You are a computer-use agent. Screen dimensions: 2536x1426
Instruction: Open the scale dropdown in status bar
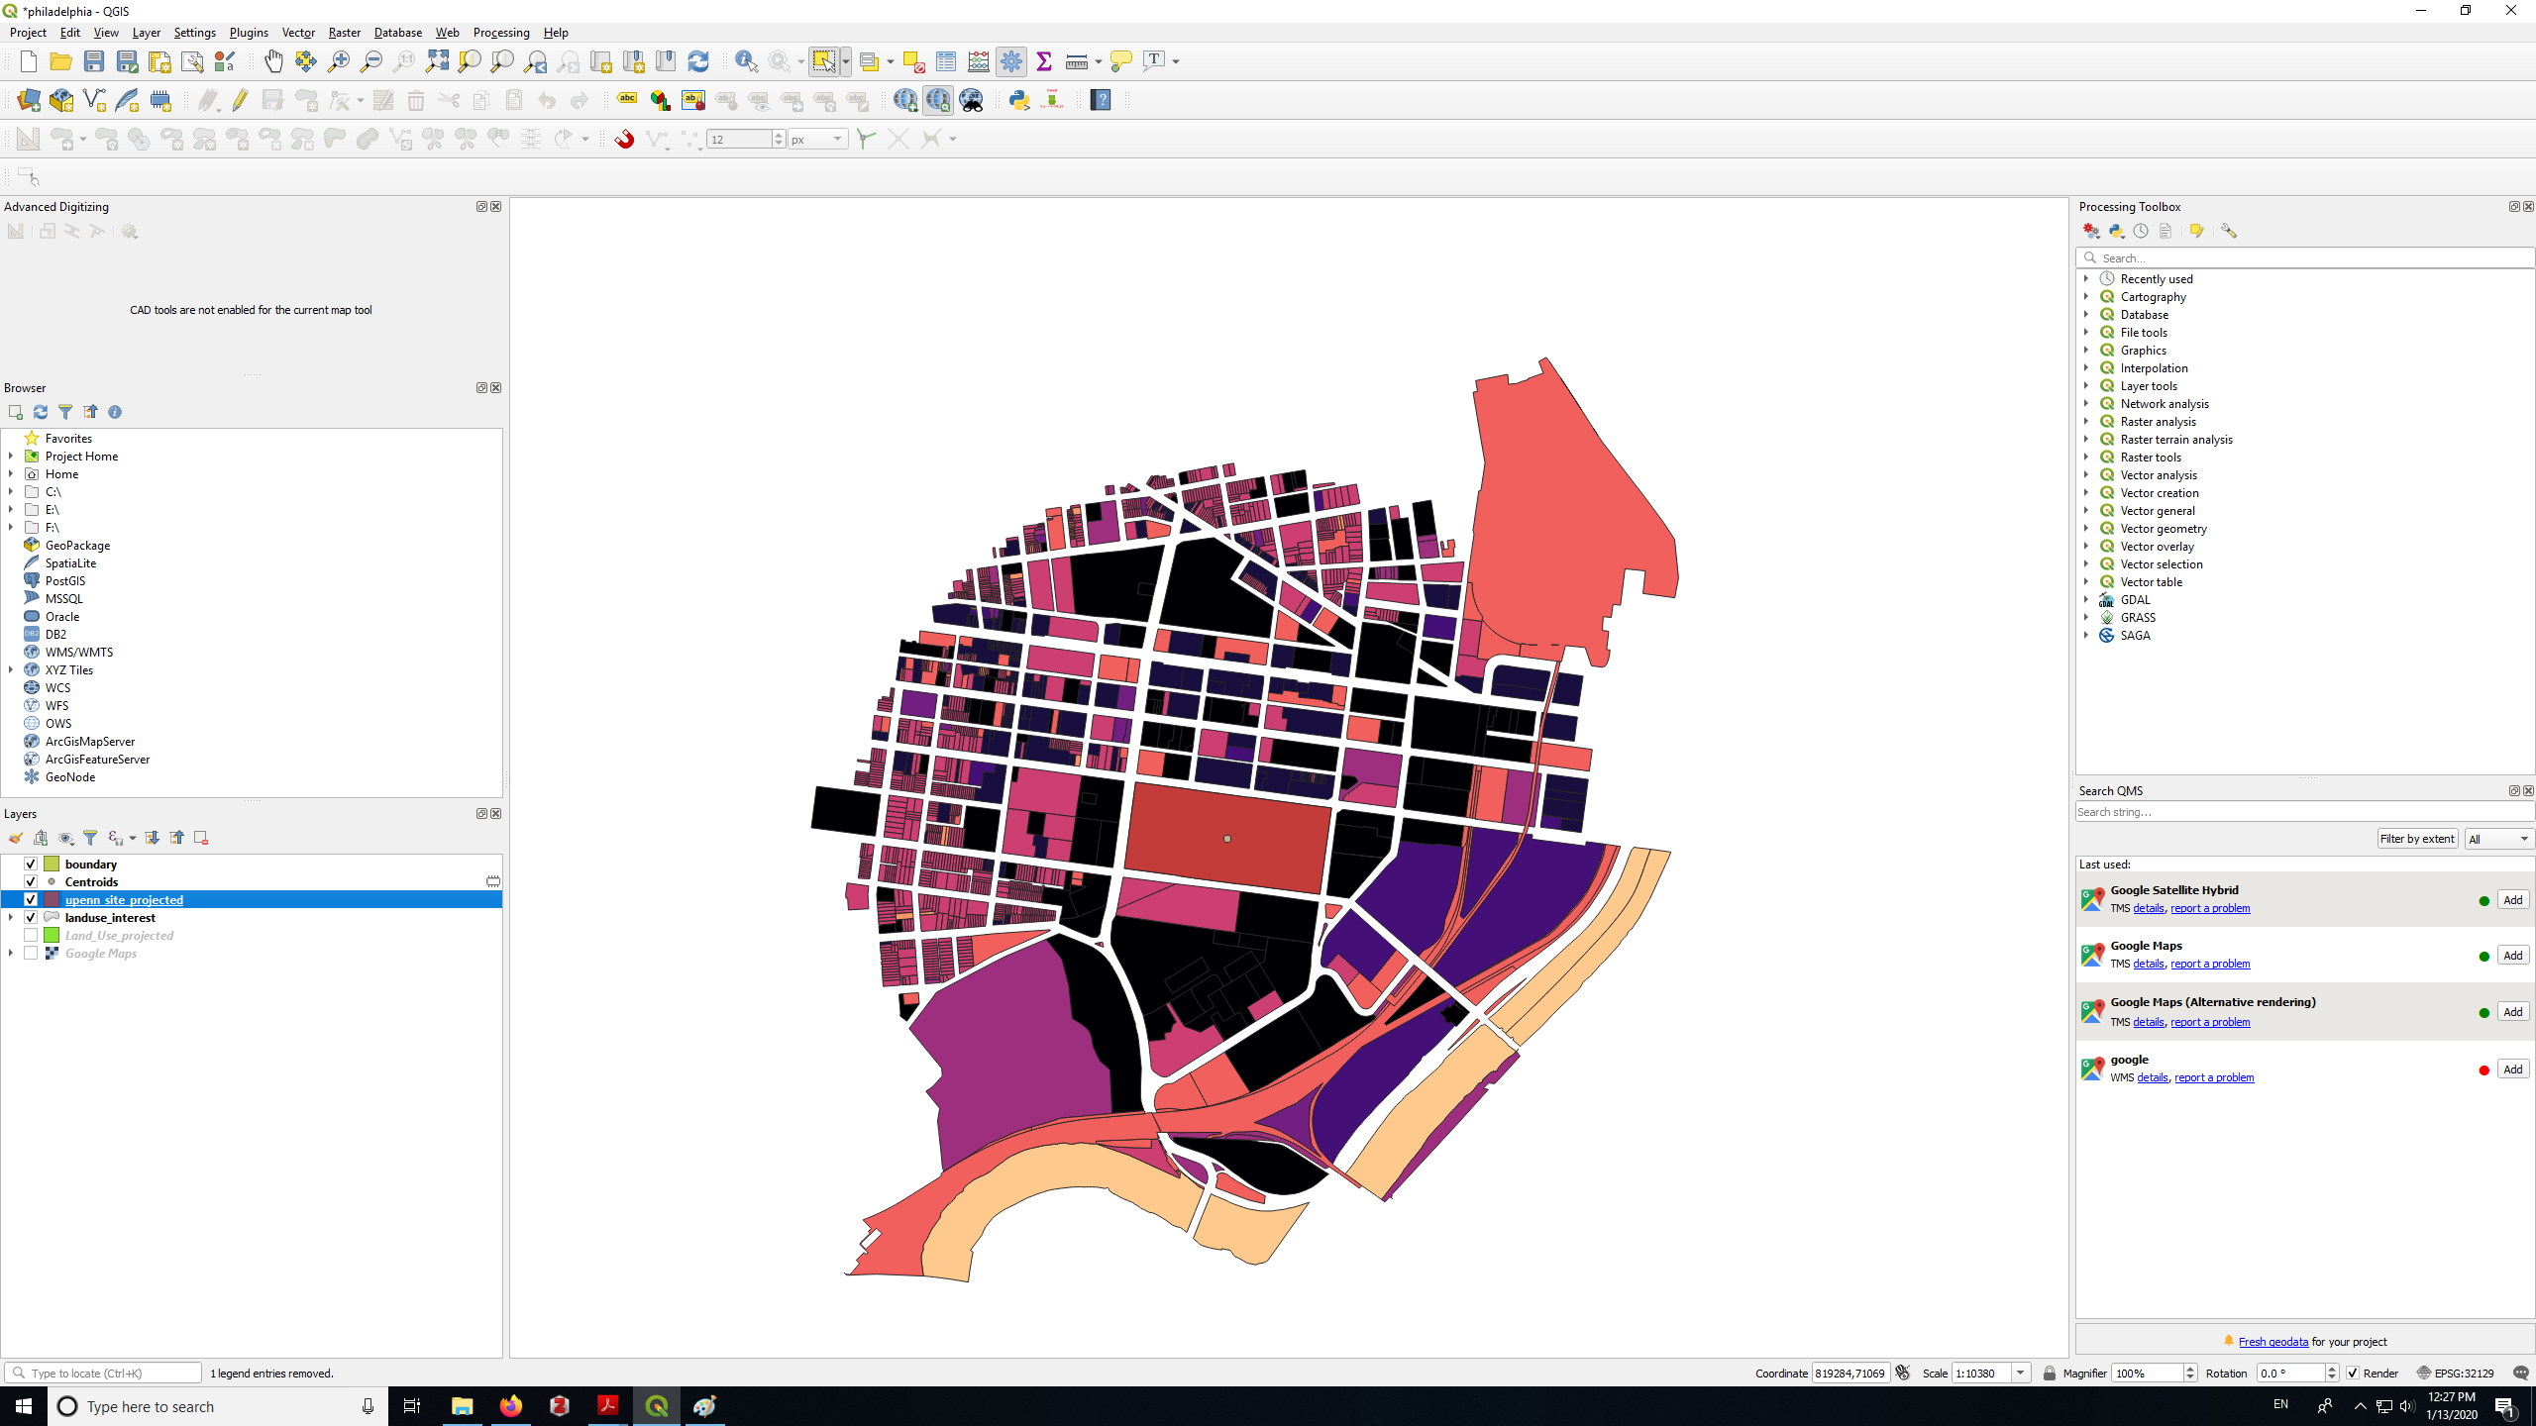2020,1373
